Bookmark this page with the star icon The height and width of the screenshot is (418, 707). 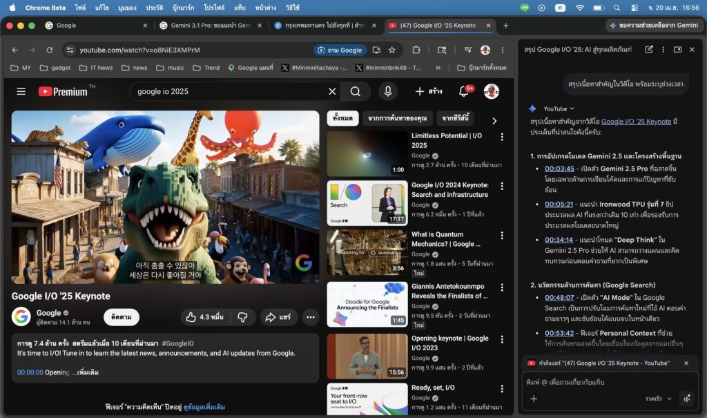pyautogui.click(x=392, y=50)
